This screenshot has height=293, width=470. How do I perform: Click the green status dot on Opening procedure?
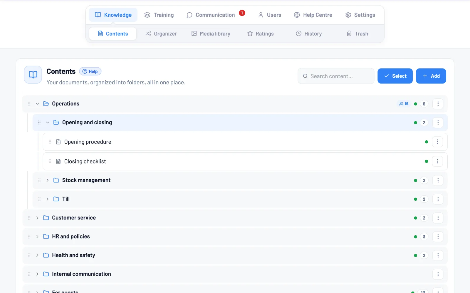pyautogui.click(x=426, y=142)
